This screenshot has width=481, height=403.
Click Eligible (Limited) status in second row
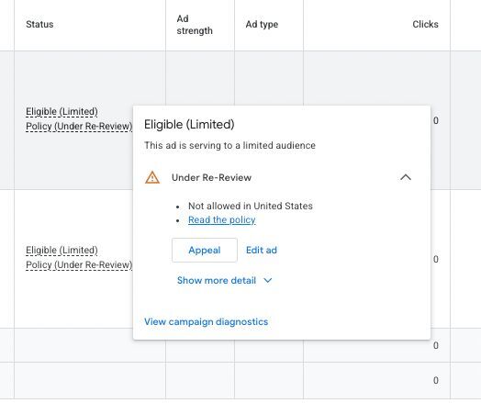(x=62, y=251)
